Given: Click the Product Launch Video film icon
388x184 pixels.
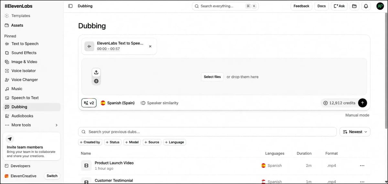Looking at the screenshot, I should (86, 166).
